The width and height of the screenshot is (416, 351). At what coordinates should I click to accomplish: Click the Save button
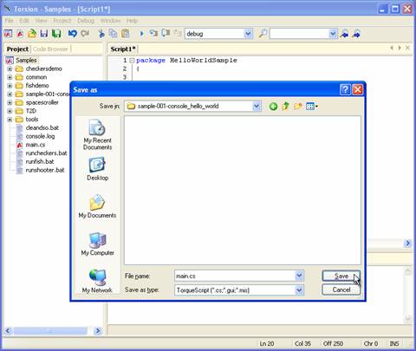341,276
